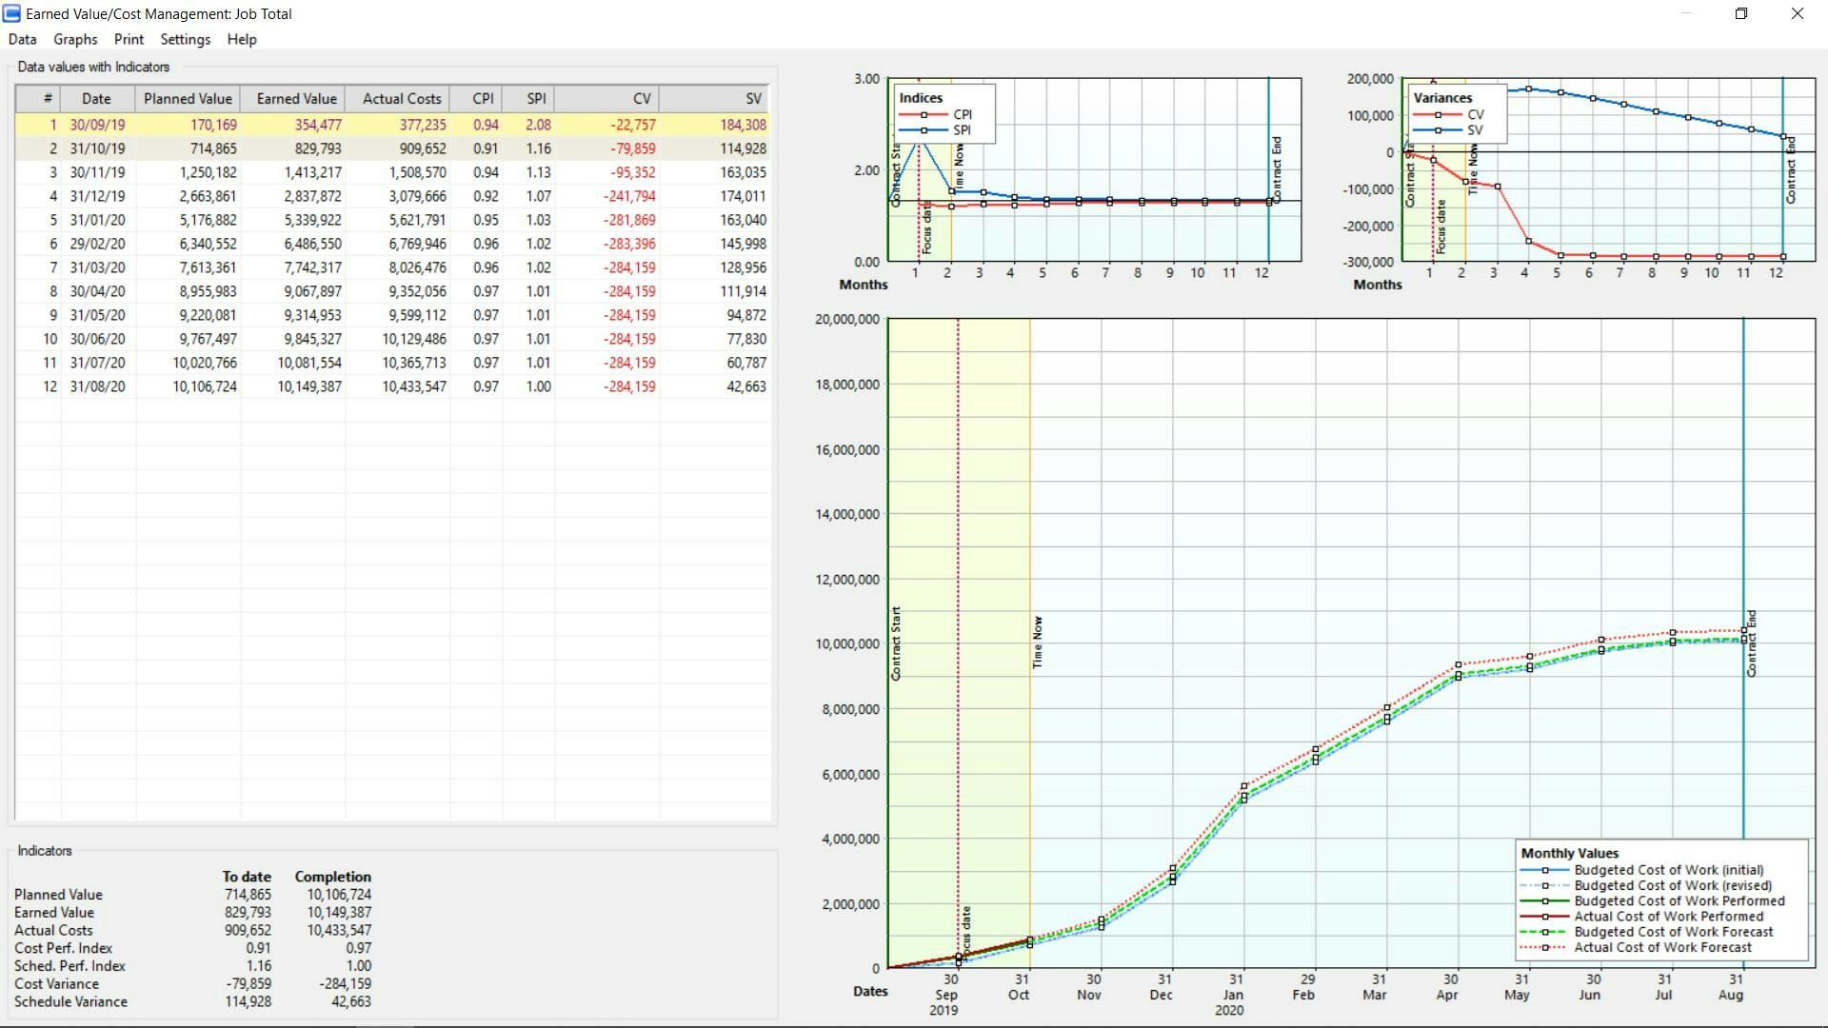The width and height of the screenshot is (1828, 1028).
Task: Click the SPI column header
Action: pos(534,98)
